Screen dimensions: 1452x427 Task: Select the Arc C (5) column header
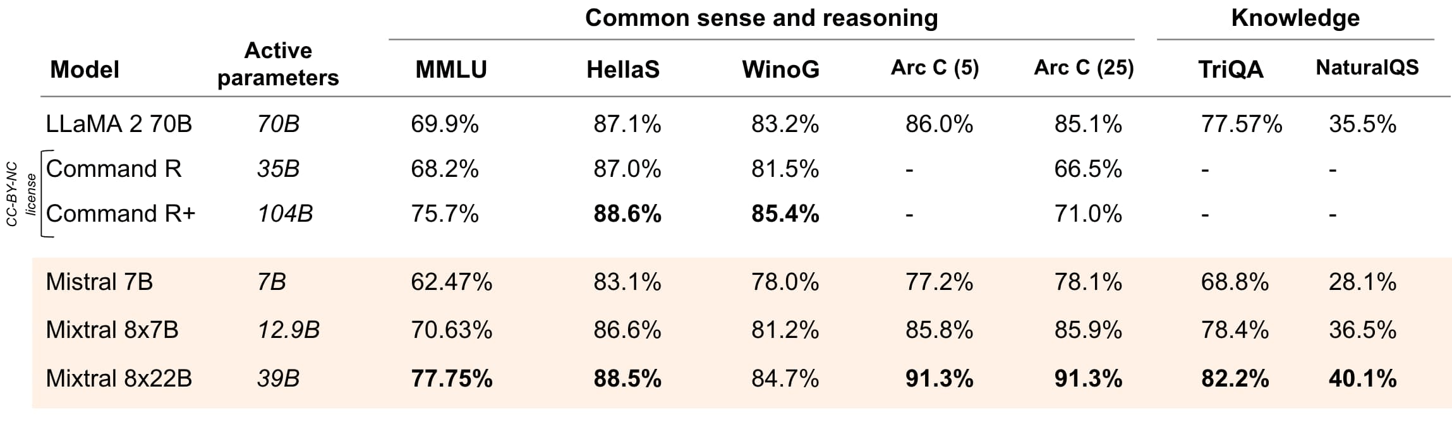coord(935,68)
